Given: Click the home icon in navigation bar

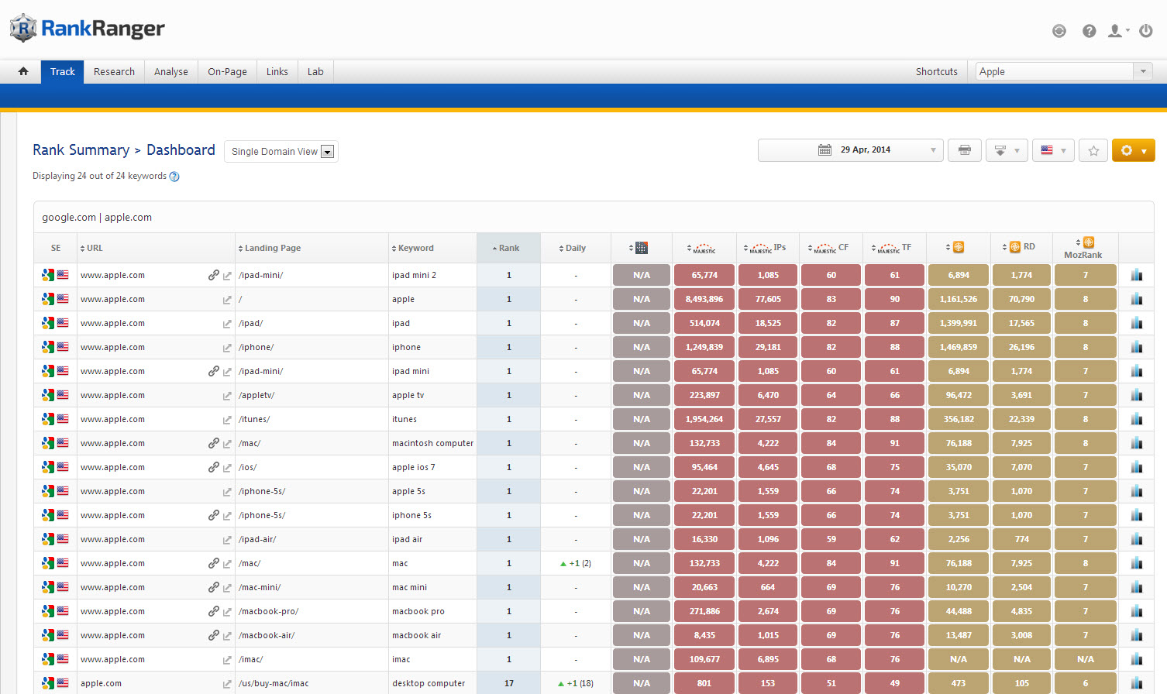Looking at the screenshot, I should click(x=23, y=71).
